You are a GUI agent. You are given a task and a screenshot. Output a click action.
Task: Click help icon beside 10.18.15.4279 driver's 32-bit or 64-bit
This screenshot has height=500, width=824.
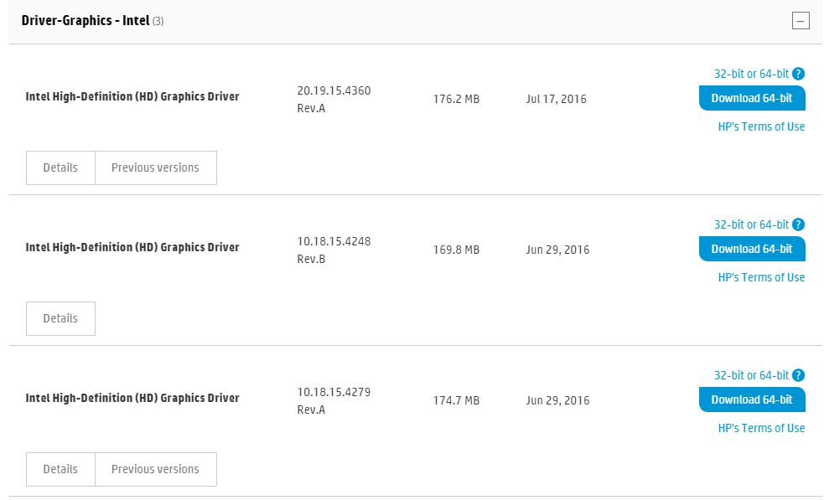click(x=798, y=375)
